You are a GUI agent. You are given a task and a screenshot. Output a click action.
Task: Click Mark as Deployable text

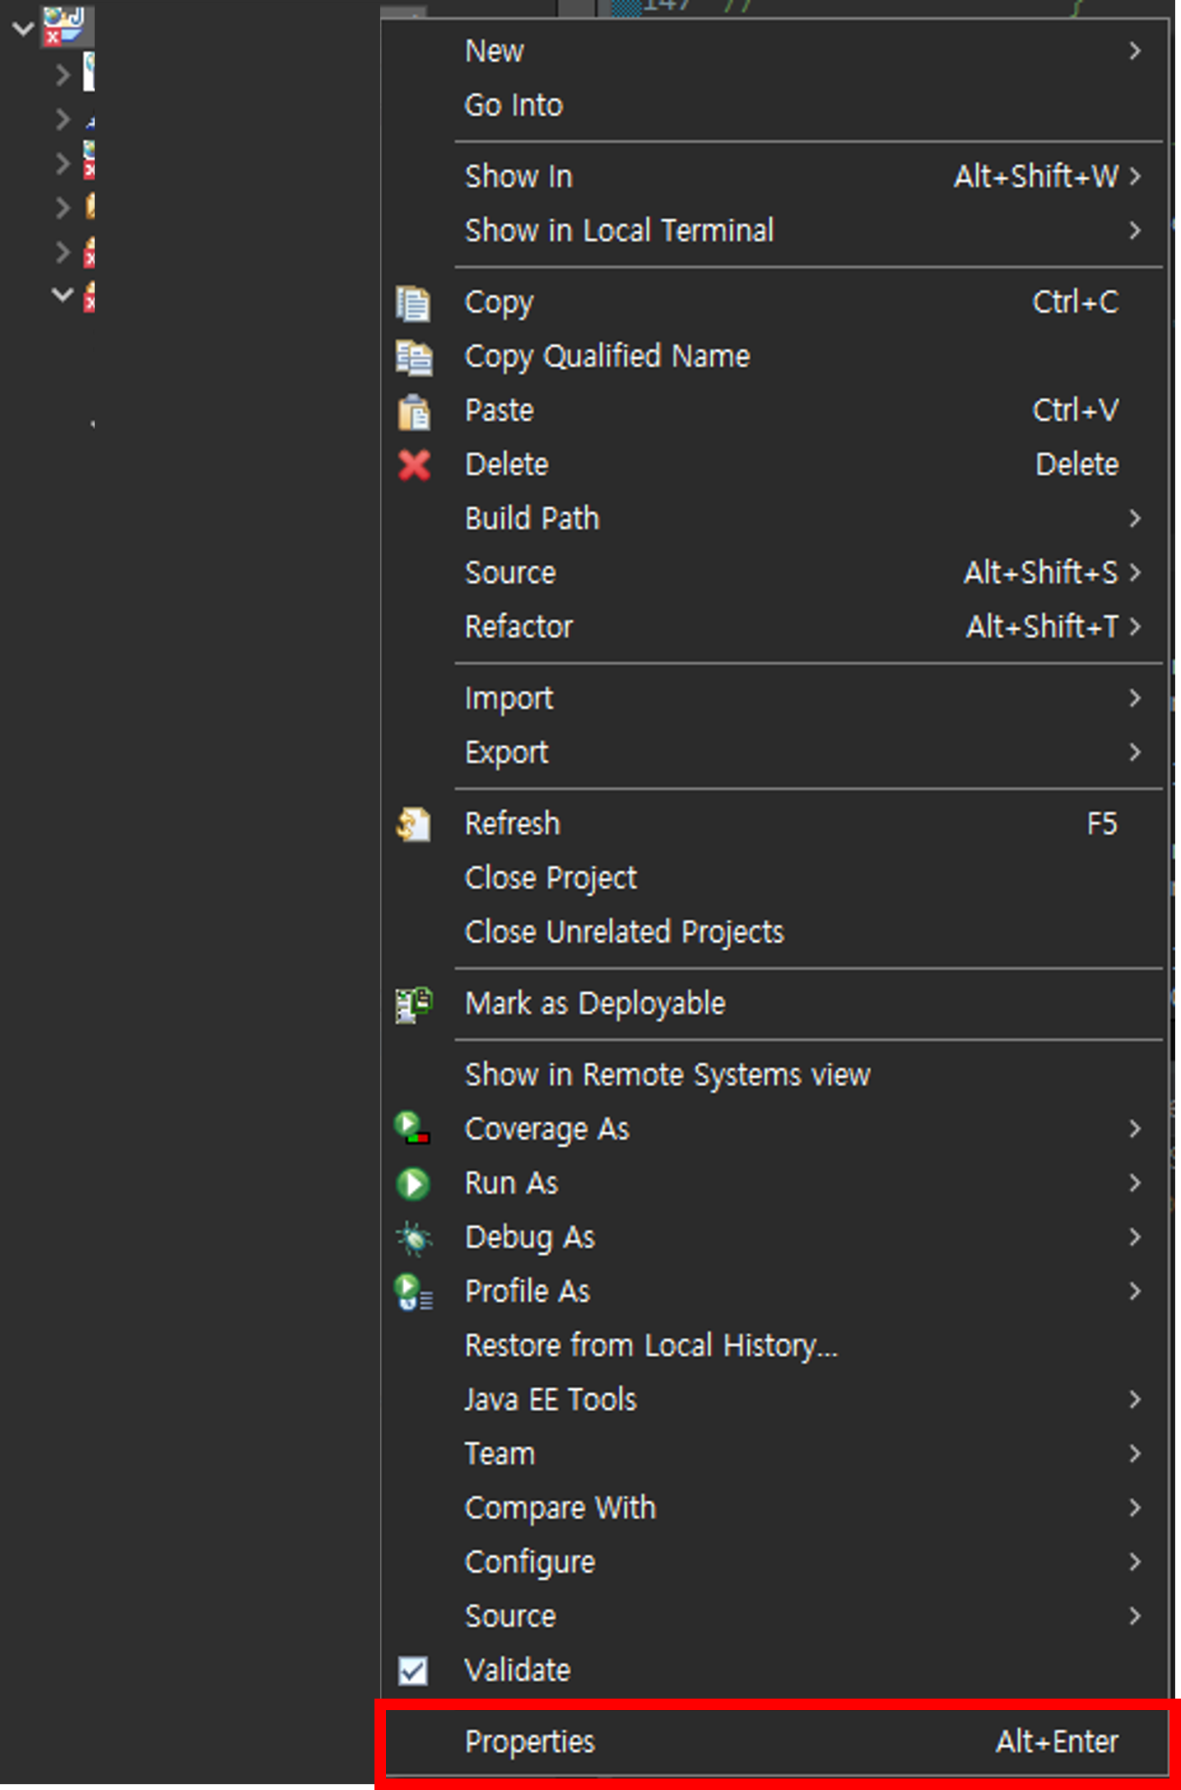(595, 1005)
